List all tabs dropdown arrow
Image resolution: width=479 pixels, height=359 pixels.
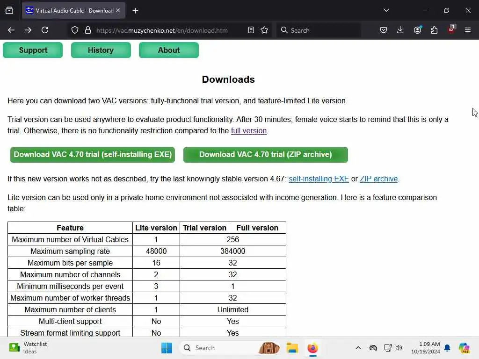[386, 10]
